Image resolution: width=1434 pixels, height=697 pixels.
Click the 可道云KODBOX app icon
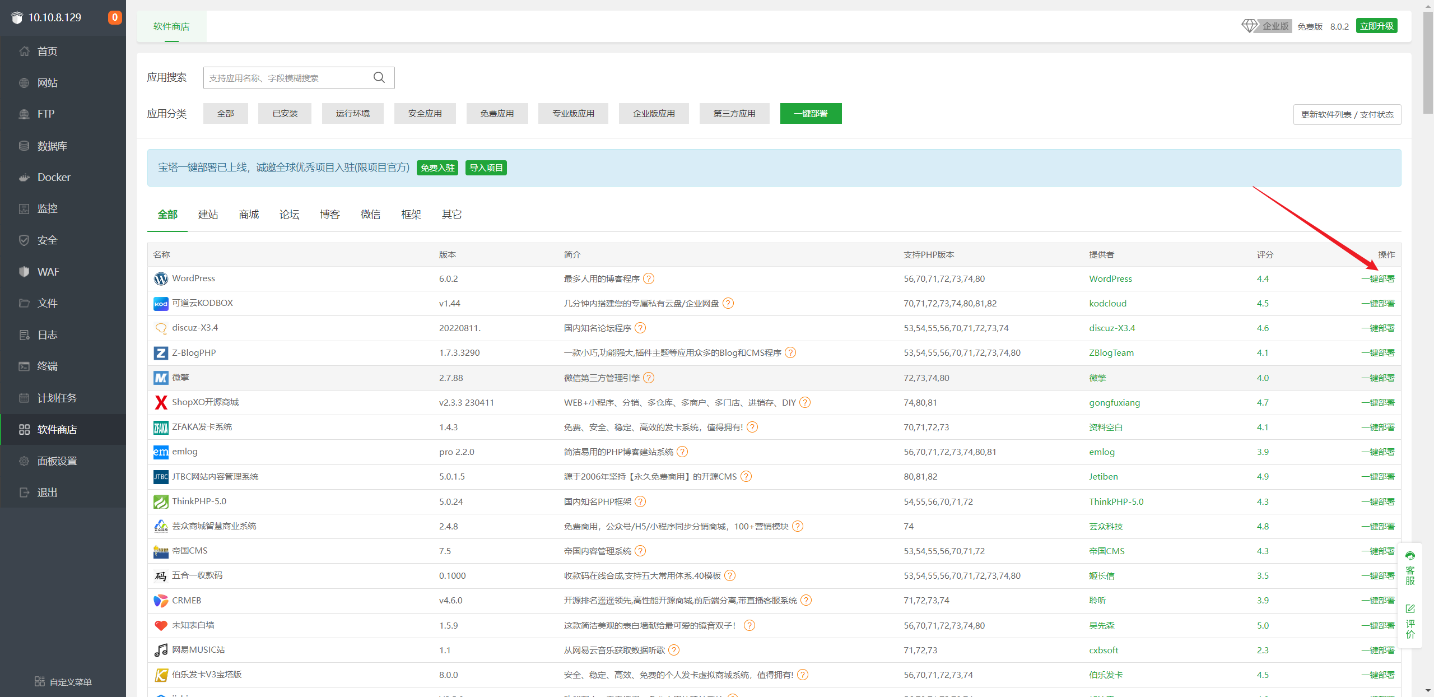(x=161, y=304)
